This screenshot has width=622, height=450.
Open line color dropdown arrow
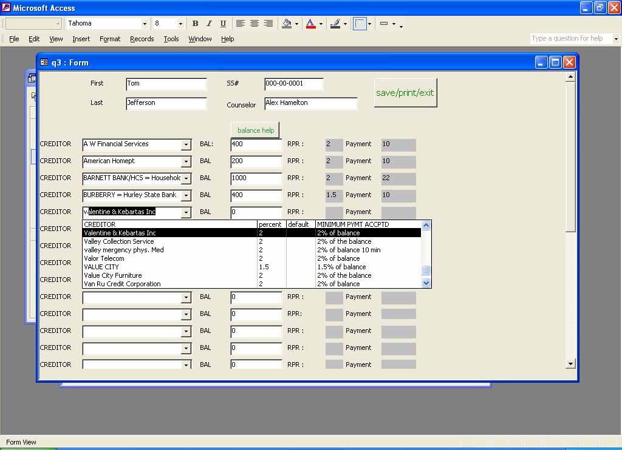point(345,24)
